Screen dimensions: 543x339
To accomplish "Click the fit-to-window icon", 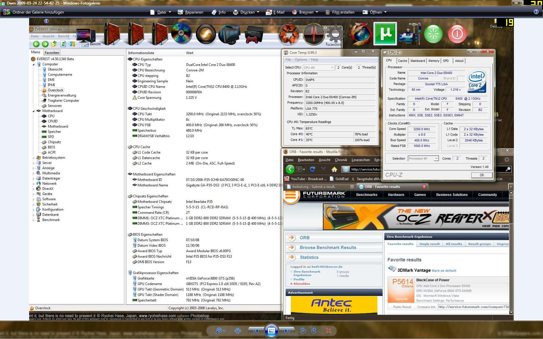I will pos(238,331).
